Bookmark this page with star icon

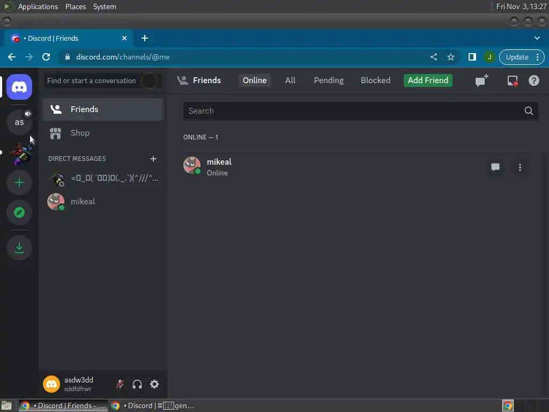coord(450,57)
